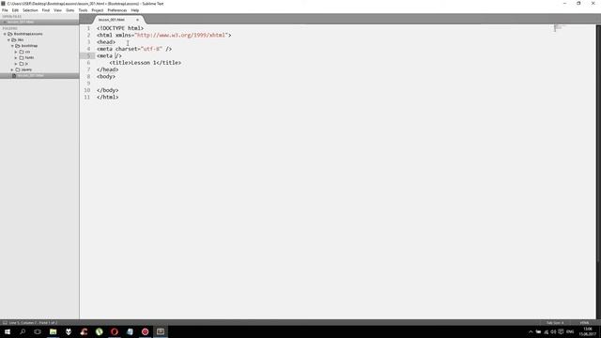Open the Preferences menu
The image size is (601, 338).
point(116,10)
